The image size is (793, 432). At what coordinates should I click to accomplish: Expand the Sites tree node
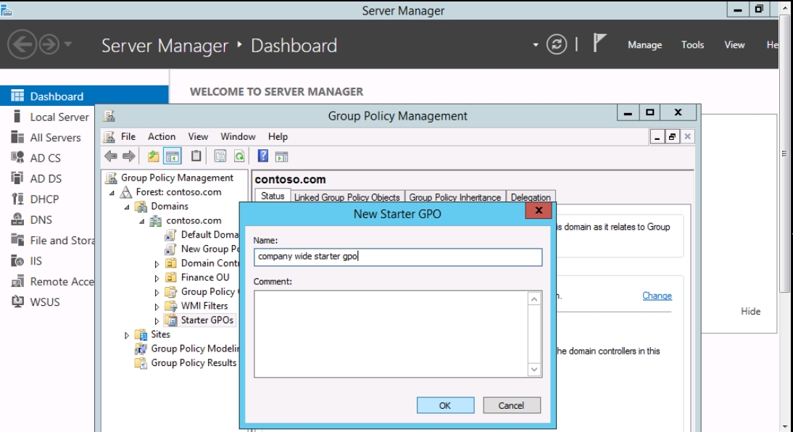(x=127, y=335)
